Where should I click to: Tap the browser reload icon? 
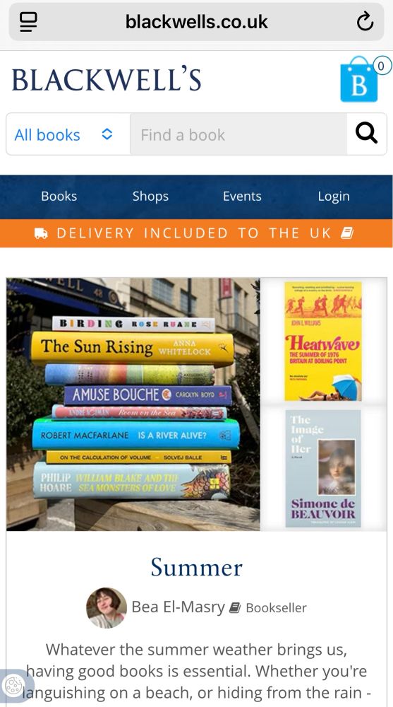pyautogui.click(x=365, y=21)
